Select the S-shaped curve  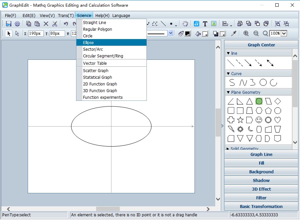pos(232,83)
